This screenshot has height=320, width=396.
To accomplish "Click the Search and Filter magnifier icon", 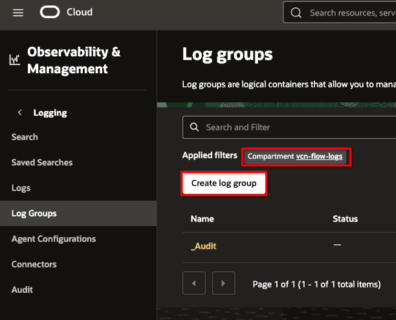I will click(194, 127).
